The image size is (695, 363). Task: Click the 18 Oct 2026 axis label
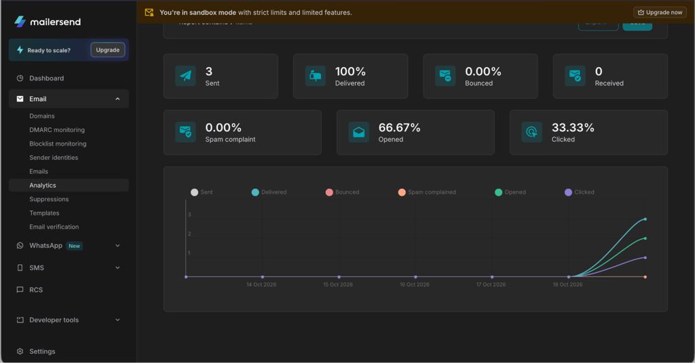point(568,284)
